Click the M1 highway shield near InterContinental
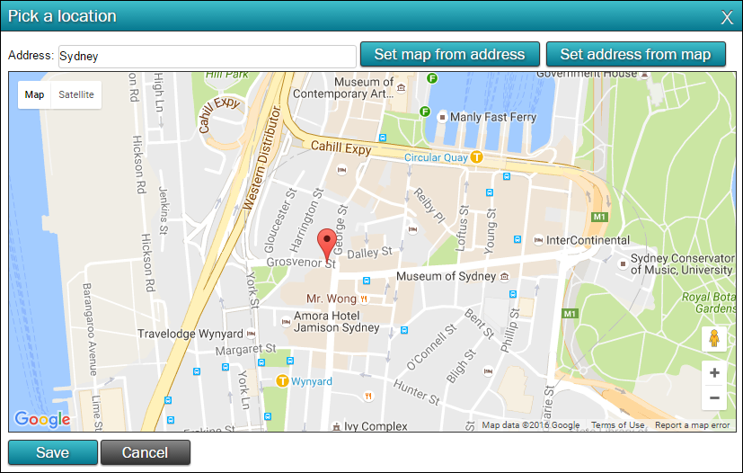 click(599, 217)
